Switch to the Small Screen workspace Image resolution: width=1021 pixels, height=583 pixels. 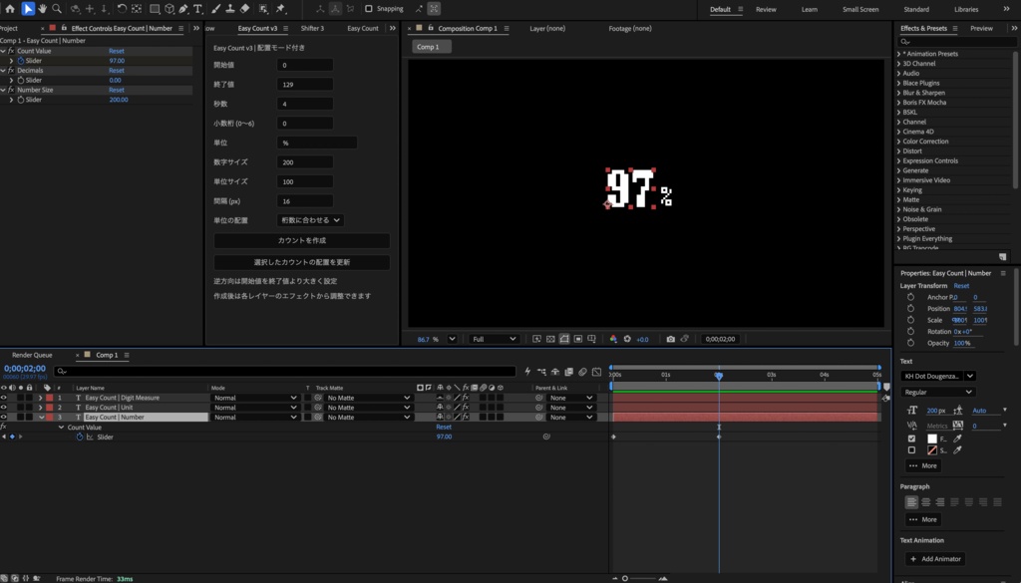pos(860,9)
